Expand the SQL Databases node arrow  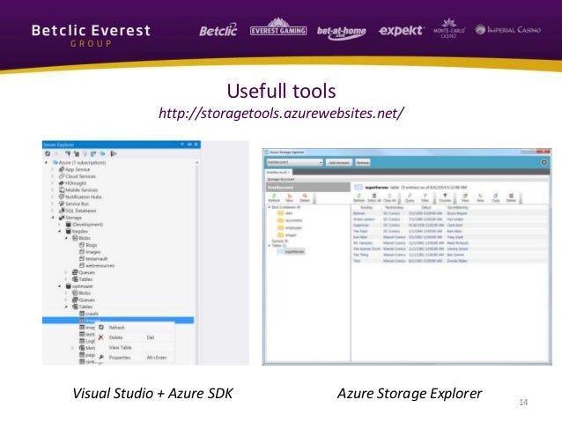tap(53, 211)
